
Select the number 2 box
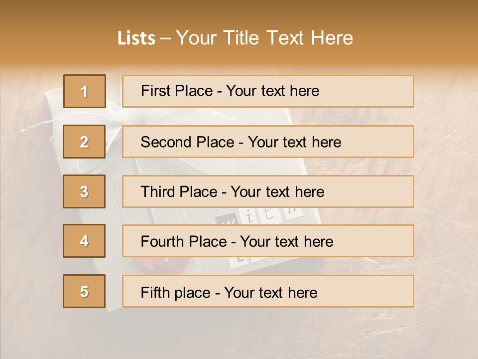(x=84, y=142)
